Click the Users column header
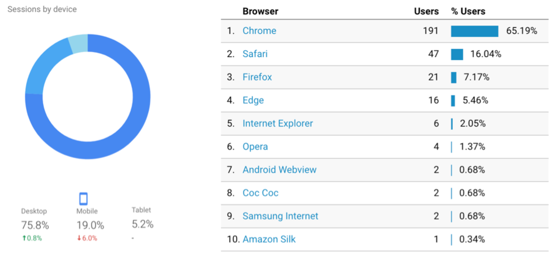Image resolution: width=553 pixels, height=255 pixels. (x=426, y=12)
